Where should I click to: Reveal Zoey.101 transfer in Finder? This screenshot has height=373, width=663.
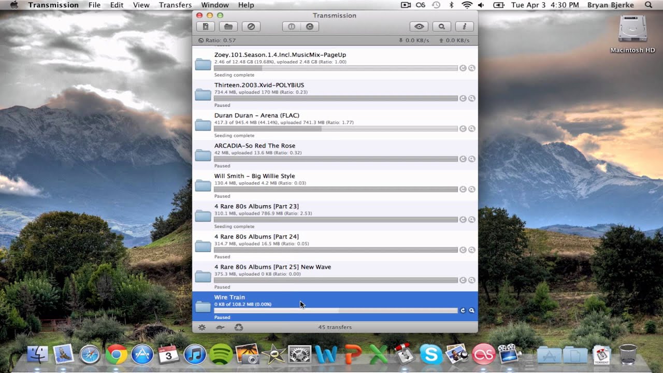point(472,68)
